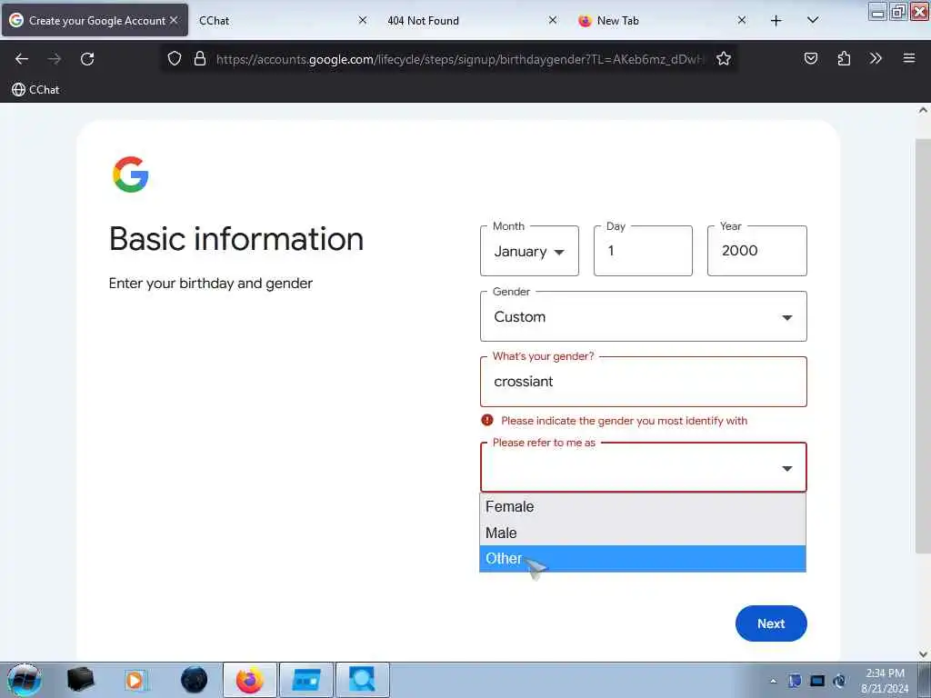The height and width of the screenshot is (698, 931).
Task: Open the Month dropdown showing January
Action: pos(529,251)
